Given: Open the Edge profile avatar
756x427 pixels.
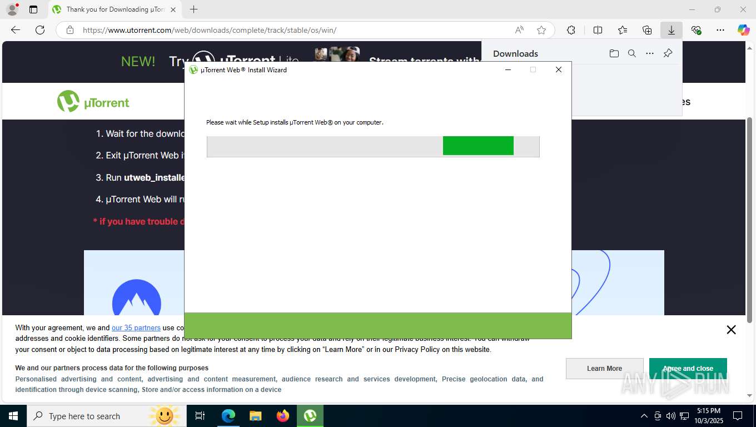Looking at the screenshot, I should point(12,9).
